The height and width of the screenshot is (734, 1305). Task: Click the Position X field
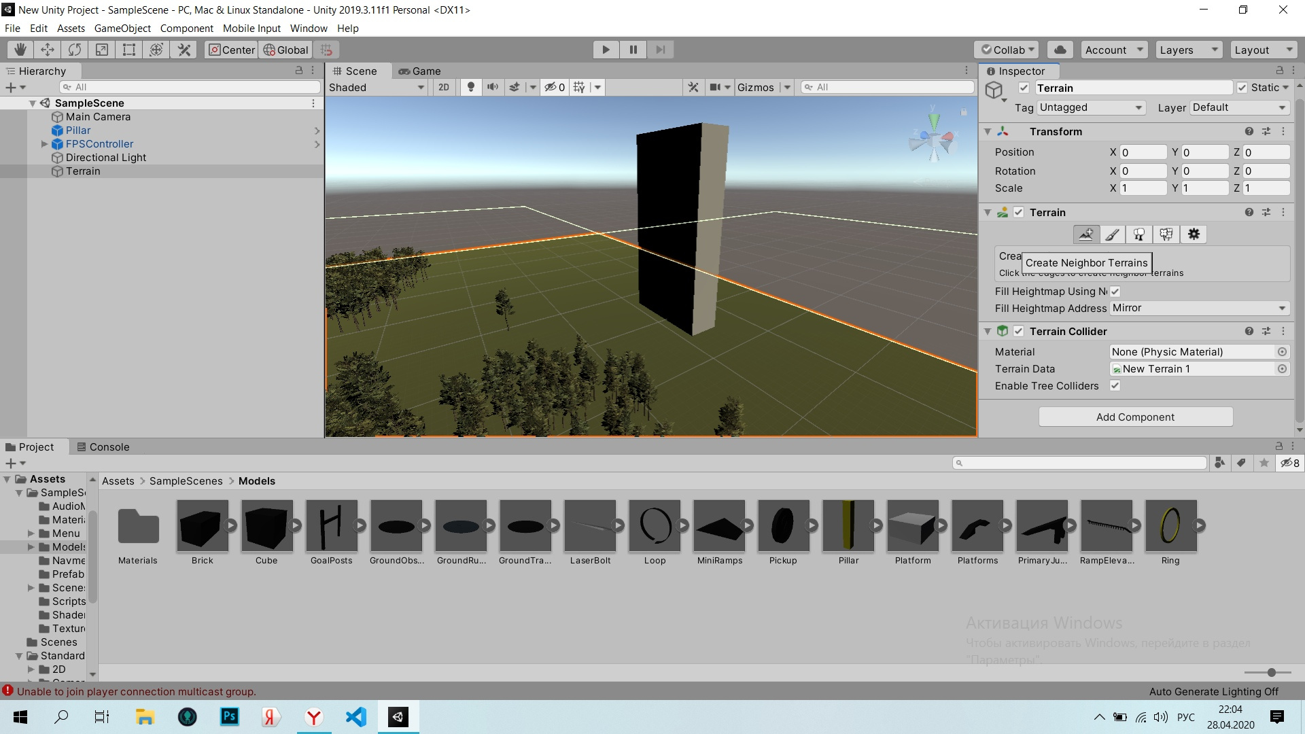click(x=1143, y=152)
